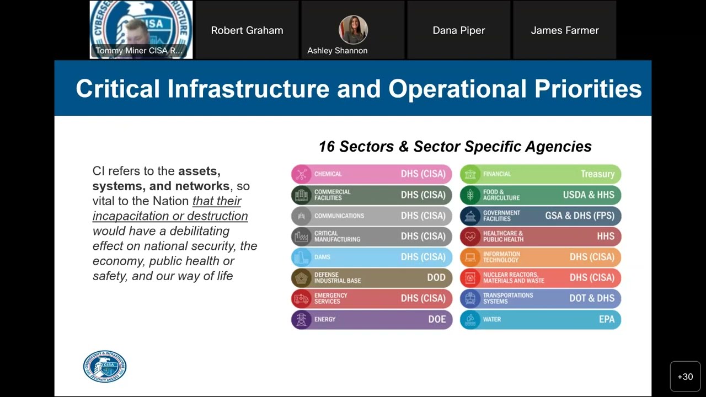Select Dana Piper's participant tile
The width and height of the screenshot is (706, 397).
click(x=459, y=30)
